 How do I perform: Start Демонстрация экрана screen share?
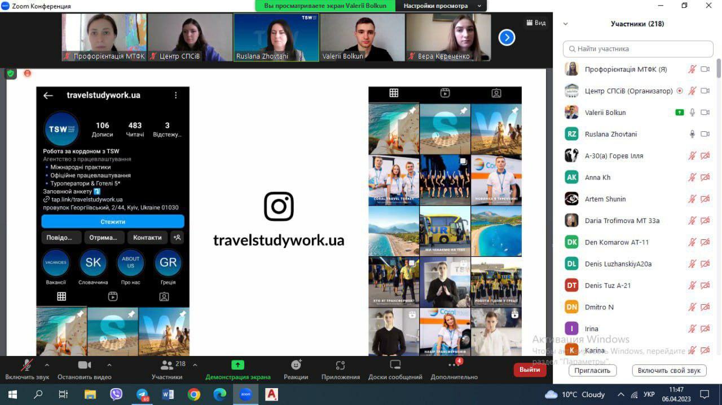click(x=238, y=370)
